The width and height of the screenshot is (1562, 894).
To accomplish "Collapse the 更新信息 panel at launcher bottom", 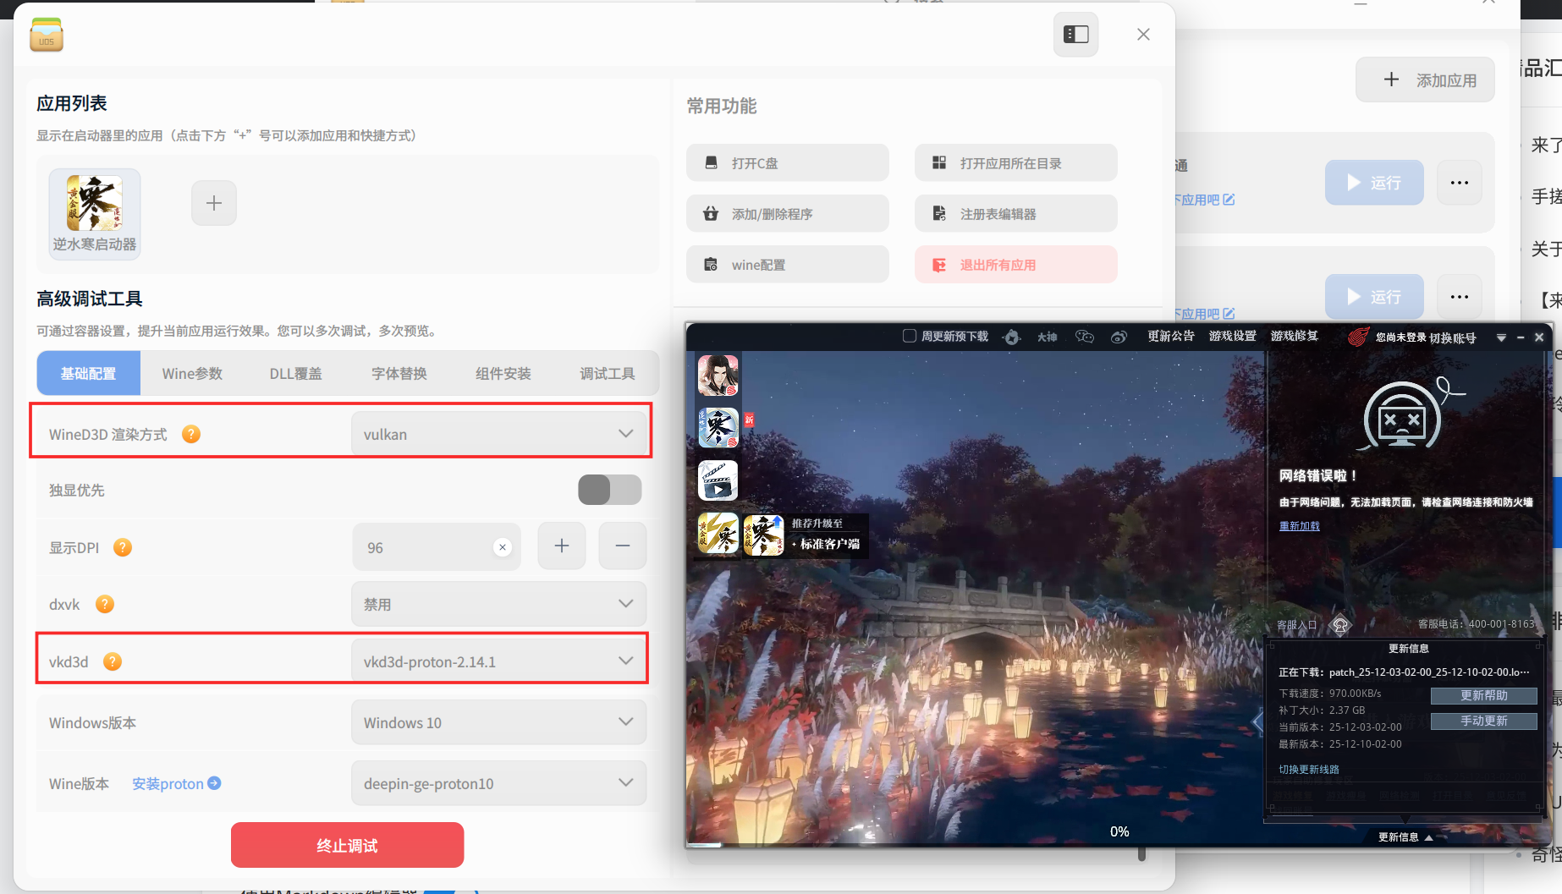I will (x=1405, y=837).
